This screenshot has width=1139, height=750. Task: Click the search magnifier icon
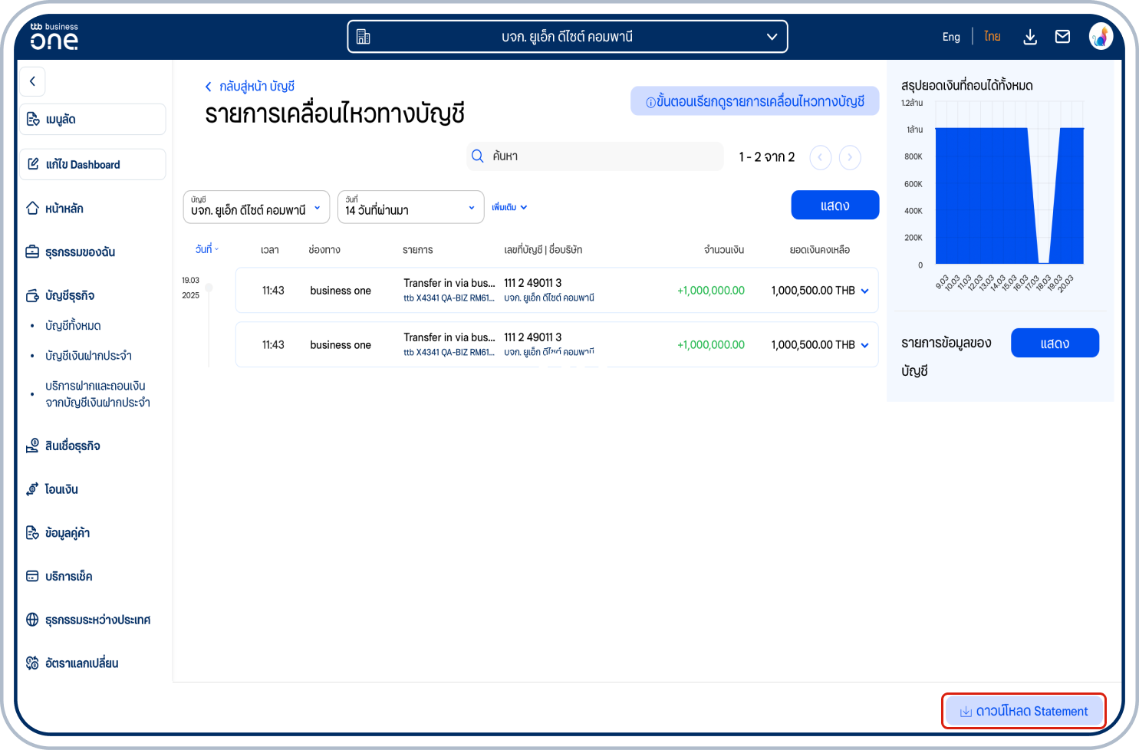pos(476,156)
